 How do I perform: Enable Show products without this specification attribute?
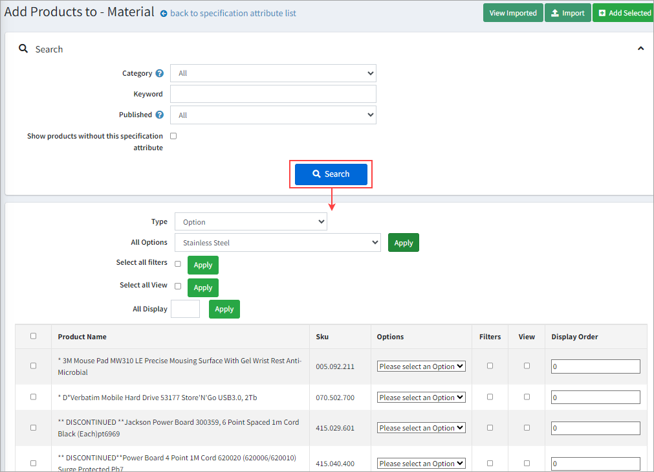173,136
